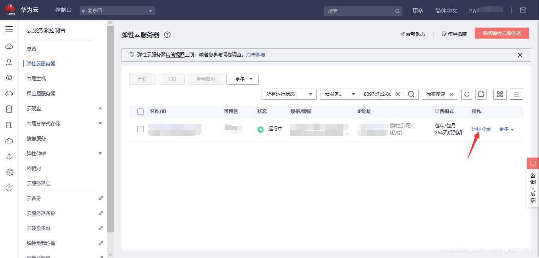Open 控制台 in top bar
Screen dimensions: 539x258
(x=64, y=10)
